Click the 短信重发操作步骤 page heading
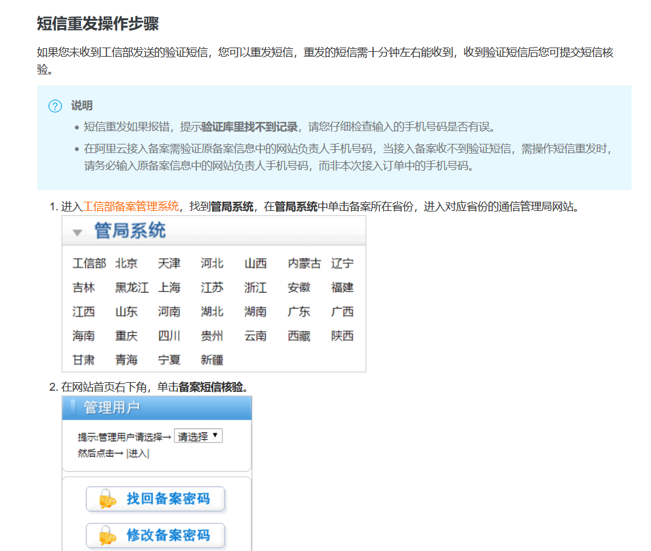Image resolution: width=651 pixels, height=551 pixels. tap(98, 24)
